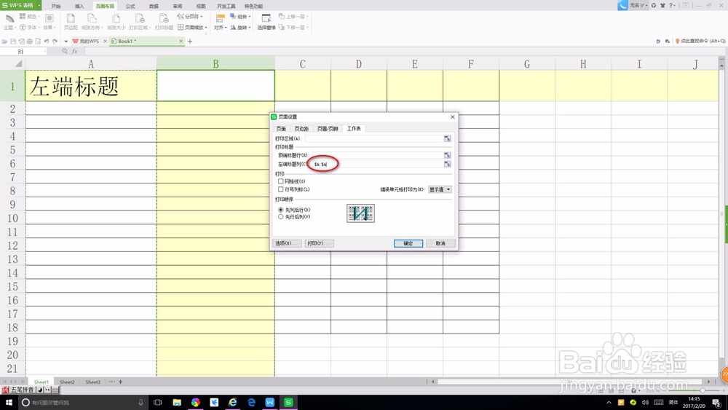Image resolution: width=728 pixels, height=410 pixels.
Task: Click the add new sheet plus icon
Action: point(121,382)
